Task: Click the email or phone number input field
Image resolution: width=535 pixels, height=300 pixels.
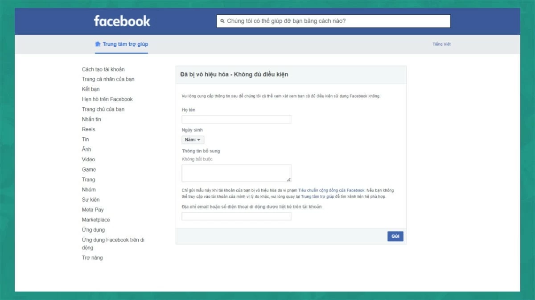Action: (x=236, y=216)
